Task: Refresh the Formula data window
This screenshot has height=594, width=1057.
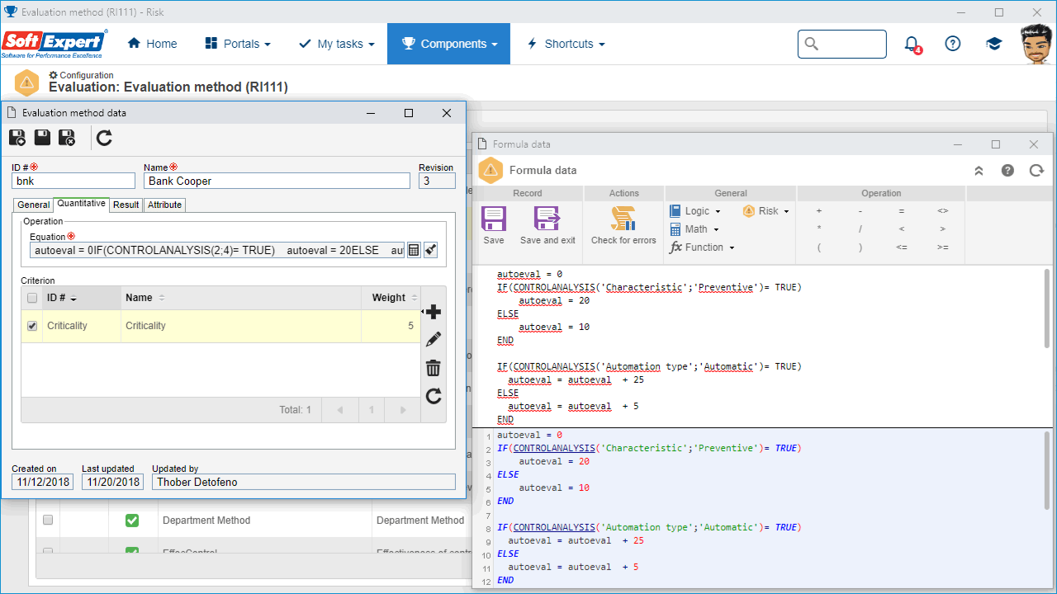Action: tap(1036, 171)
